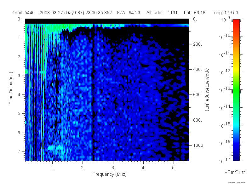This screenshot has width=252, height=189.
Task: Click the 10^-12 color scale label
Action: [x=225, y=72]
